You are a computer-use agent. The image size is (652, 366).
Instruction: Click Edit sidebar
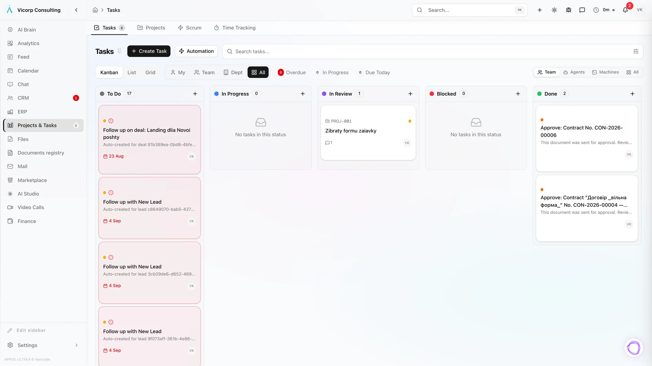click(x=26, y=330)
